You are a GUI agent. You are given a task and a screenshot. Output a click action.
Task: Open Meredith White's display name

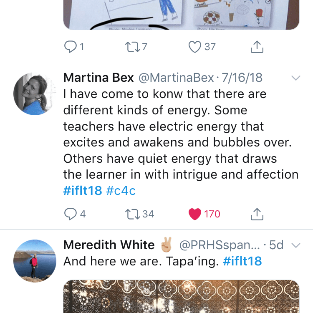(x=109, y=245)
